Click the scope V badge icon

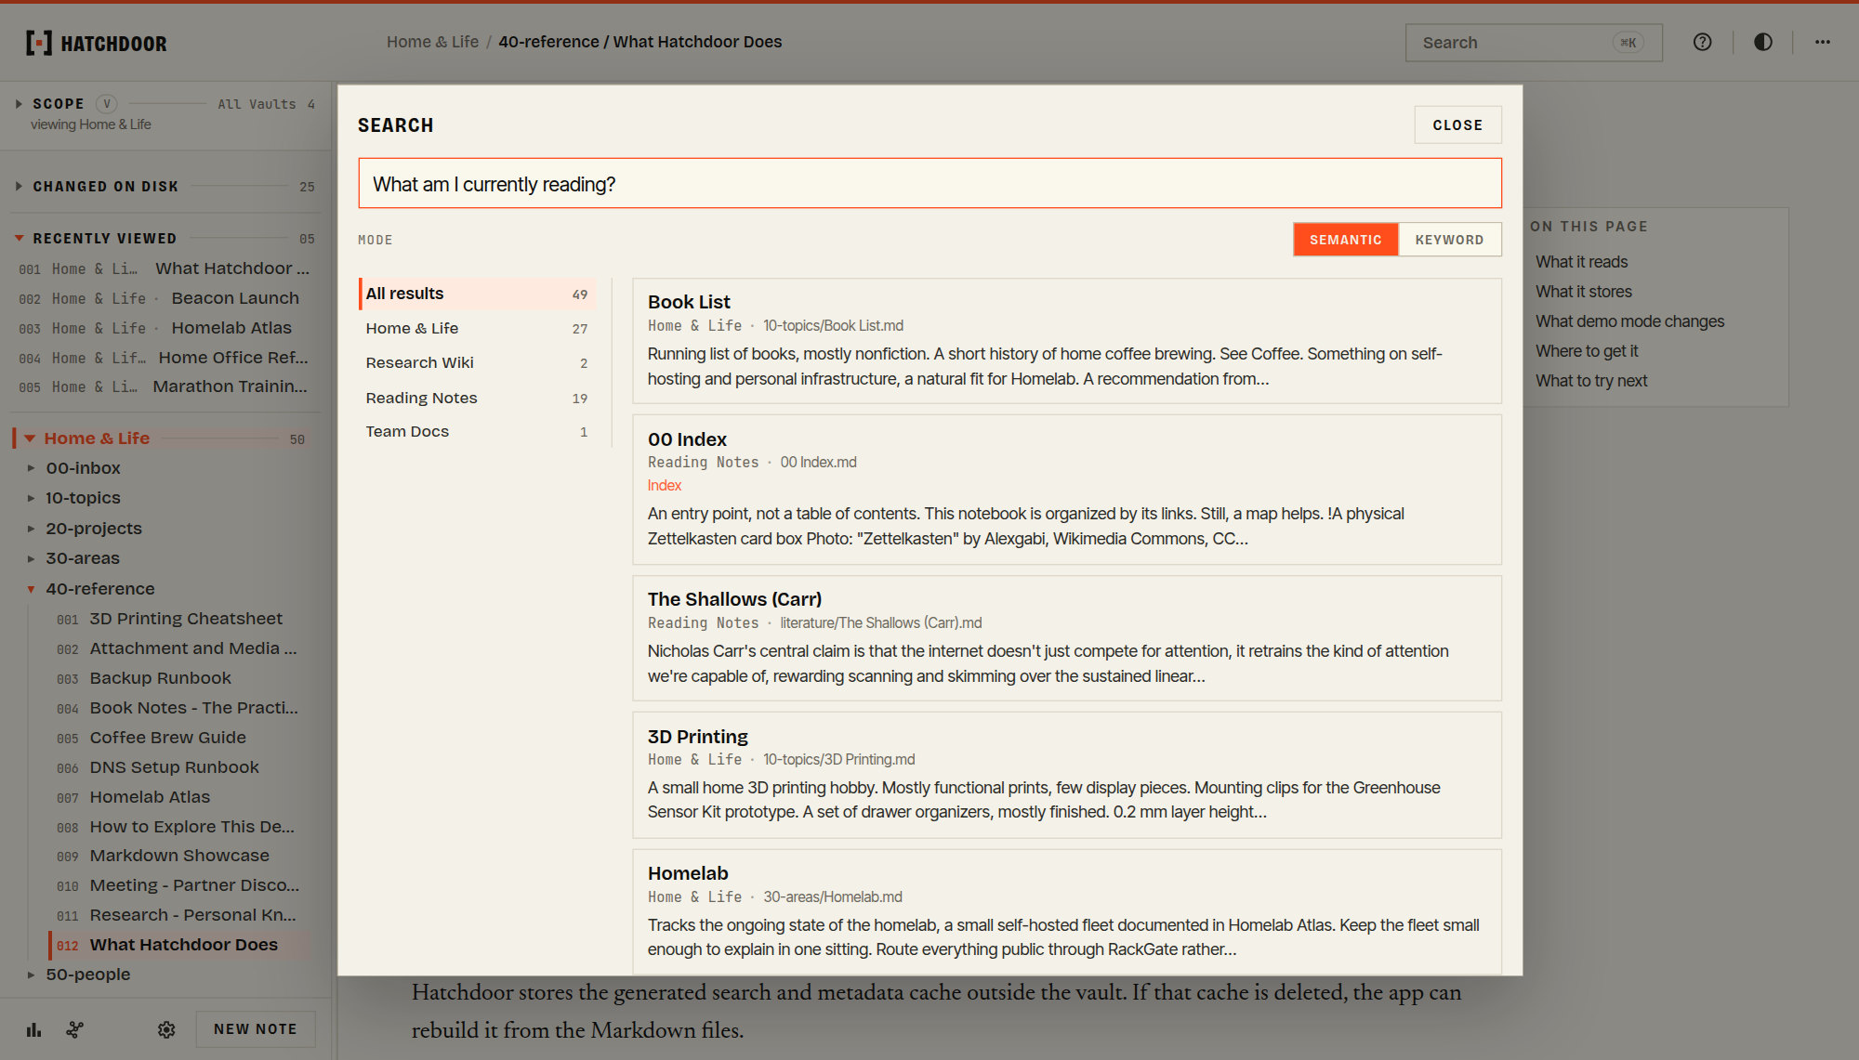point(107,104)
